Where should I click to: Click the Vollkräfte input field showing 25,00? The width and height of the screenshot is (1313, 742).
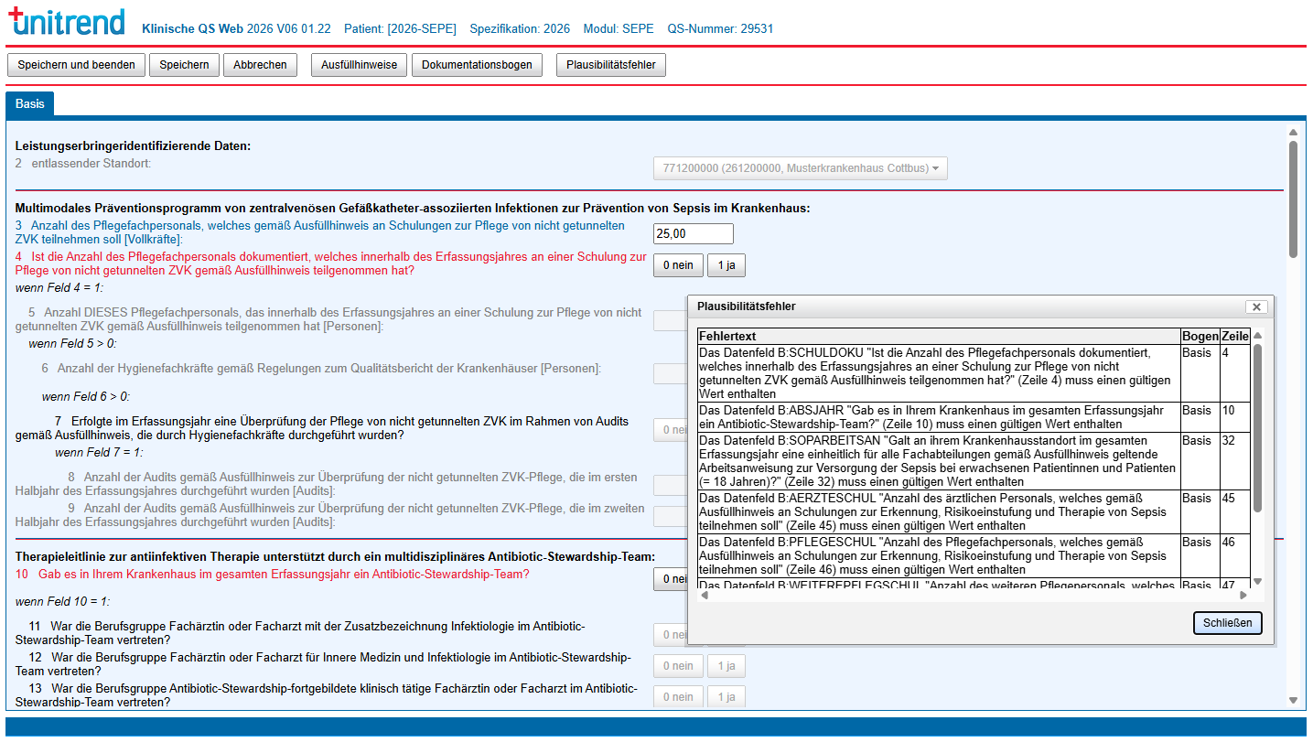pos(693,234)
